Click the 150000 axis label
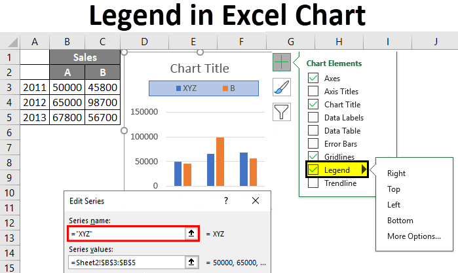Screen dimensions: 458x273 coord(144,112)
